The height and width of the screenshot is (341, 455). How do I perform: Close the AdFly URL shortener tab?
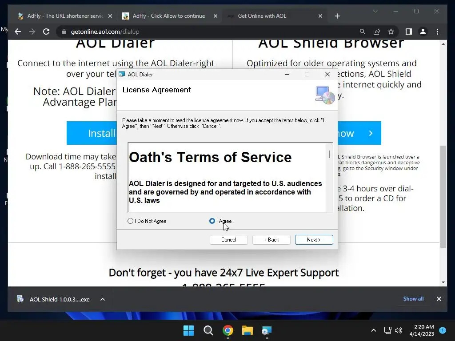(110, 16)
